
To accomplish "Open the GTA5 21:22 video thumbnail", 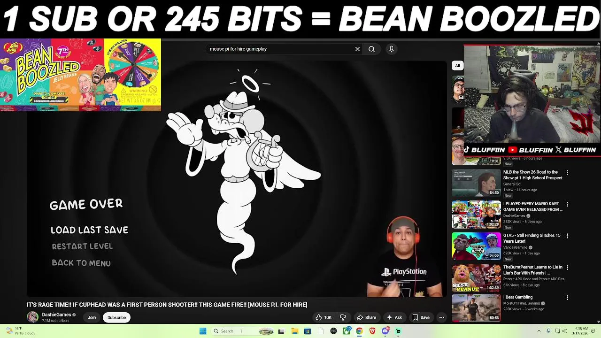I will (476, 246).
